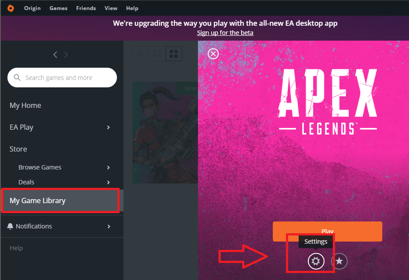This screenshot has width=409, height=280.
Task: Expand the Browse Games chevron
Action: click(x=108, y=168)
